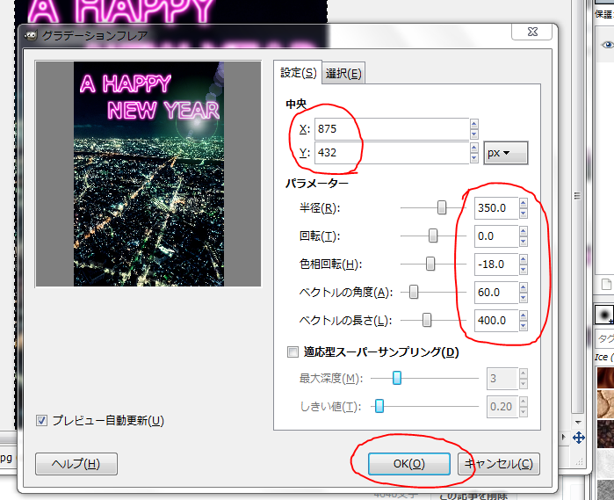This screenshot has width=614, height=500.
Task: Click the OK(O) button
Action: click(x=408, y=464)
